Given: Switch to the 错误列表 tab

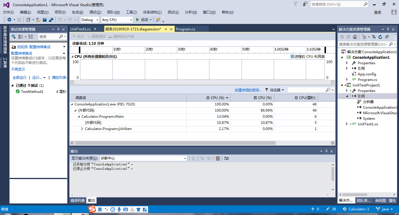Looking at the screenshot, I should [78, 200].
